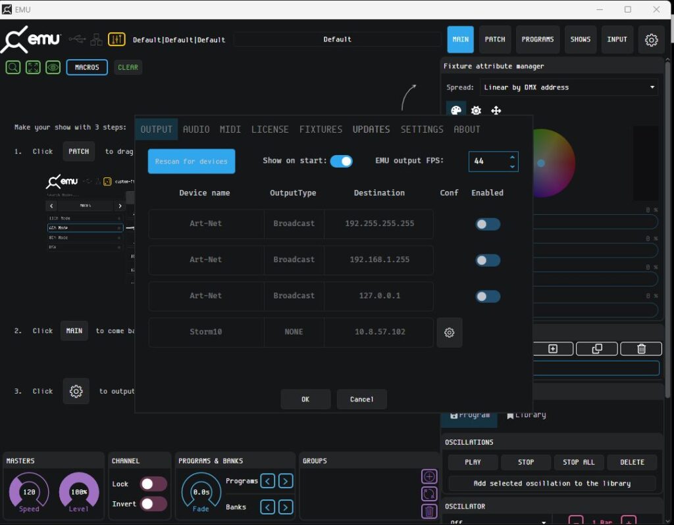
Task: Select the SETTINGS tab in the dialog
Action: point(422,129)
